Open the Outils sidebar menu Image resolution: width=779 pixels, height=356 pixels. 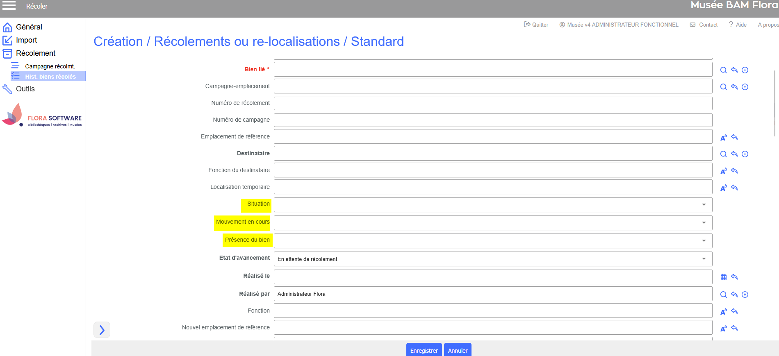pos(25,89)
